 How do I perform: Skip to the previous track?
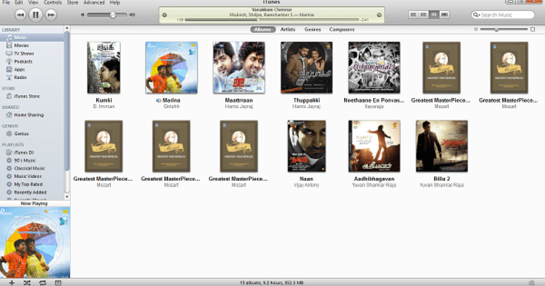pos(21,15)
